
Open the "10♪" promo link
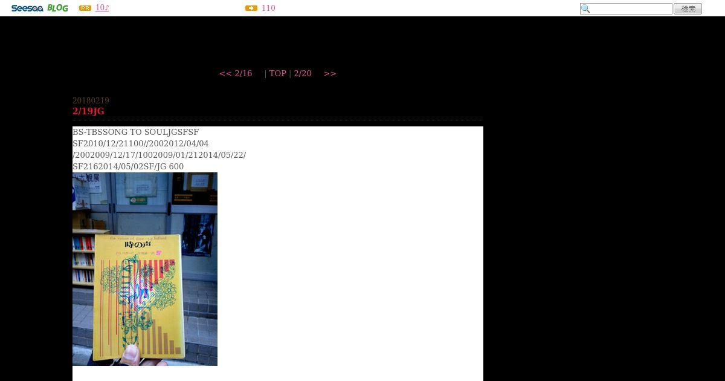(102, 8)
